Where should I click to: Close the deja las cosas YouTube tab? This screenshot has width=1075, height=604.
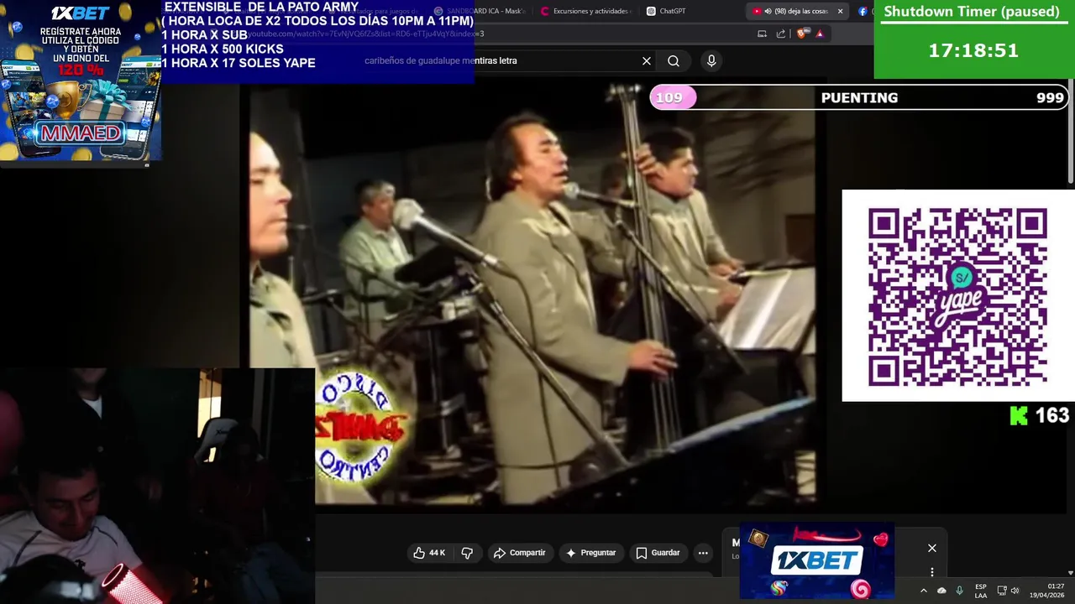coord(840,11)
